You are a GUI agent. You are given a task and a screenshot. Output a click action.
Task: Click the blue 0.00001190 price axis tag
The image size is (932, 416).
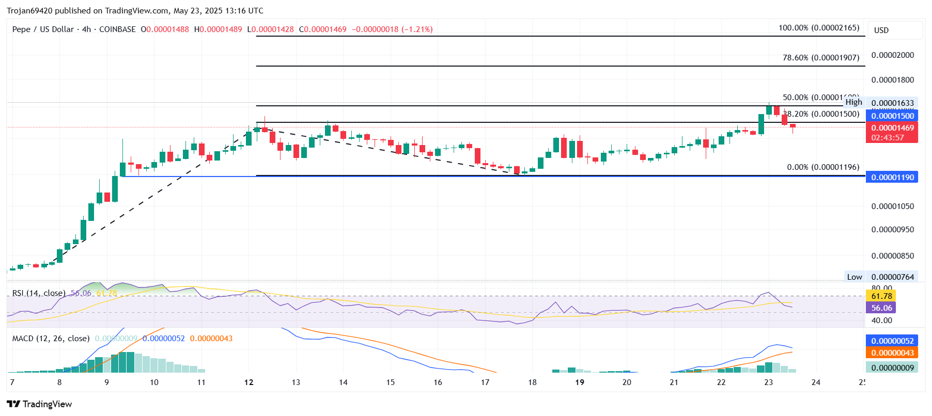coord(892,177)
